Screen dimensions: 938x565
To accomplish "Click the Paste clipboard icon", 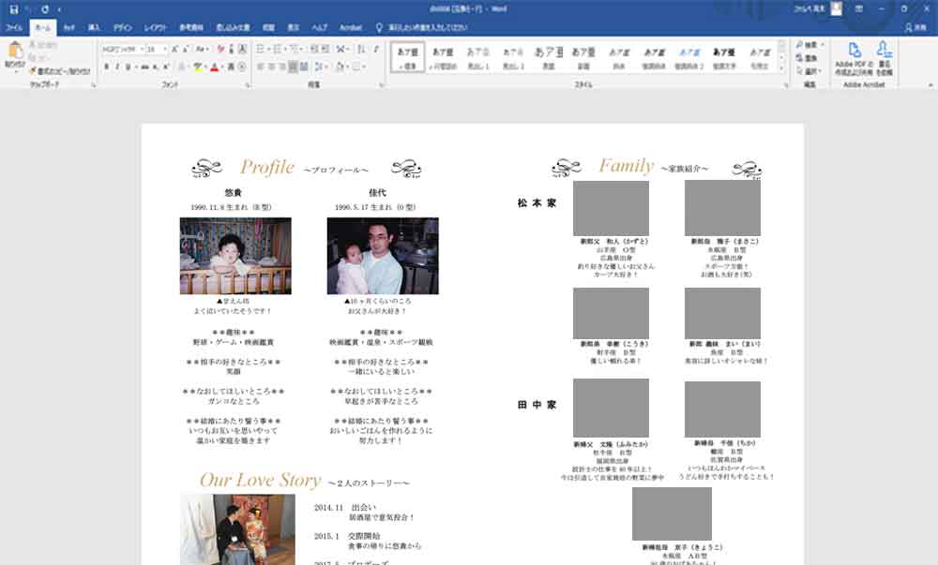I will [x=14, y=54].
